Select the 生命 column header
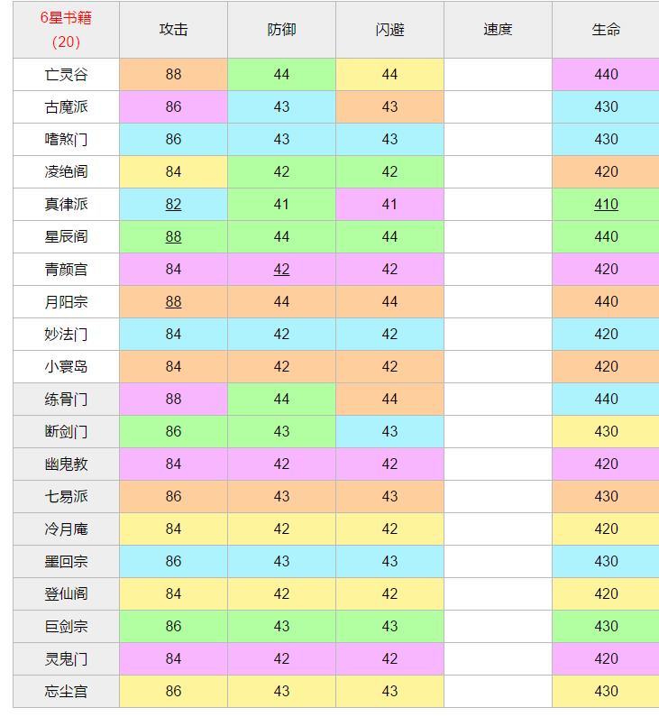The height and width of the screenshot is (717, 659). pos(606,30)
